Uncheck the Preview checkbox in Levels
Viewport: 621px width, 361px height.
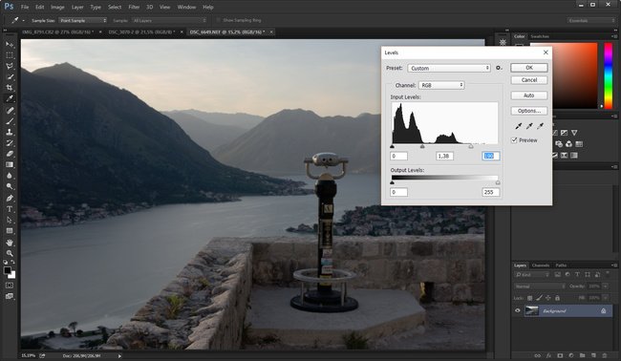point(514,140)
